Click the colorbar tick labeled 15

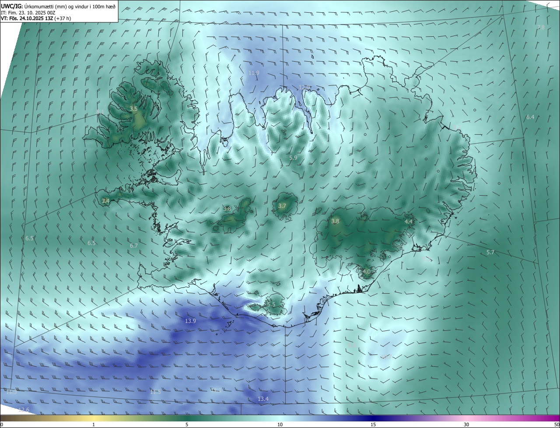coord(373,424)
